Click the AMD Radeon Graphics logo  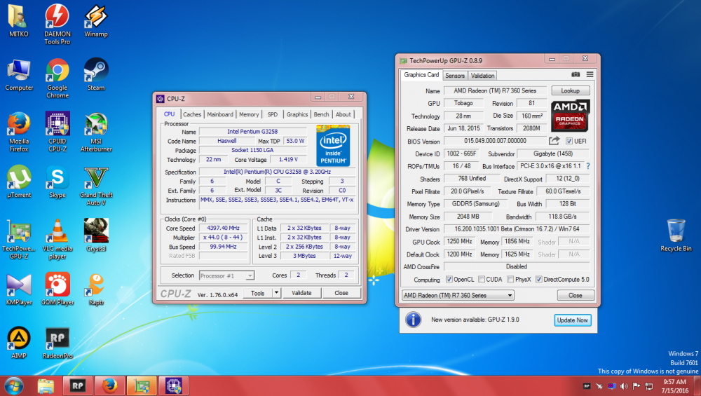click(570, 116)
